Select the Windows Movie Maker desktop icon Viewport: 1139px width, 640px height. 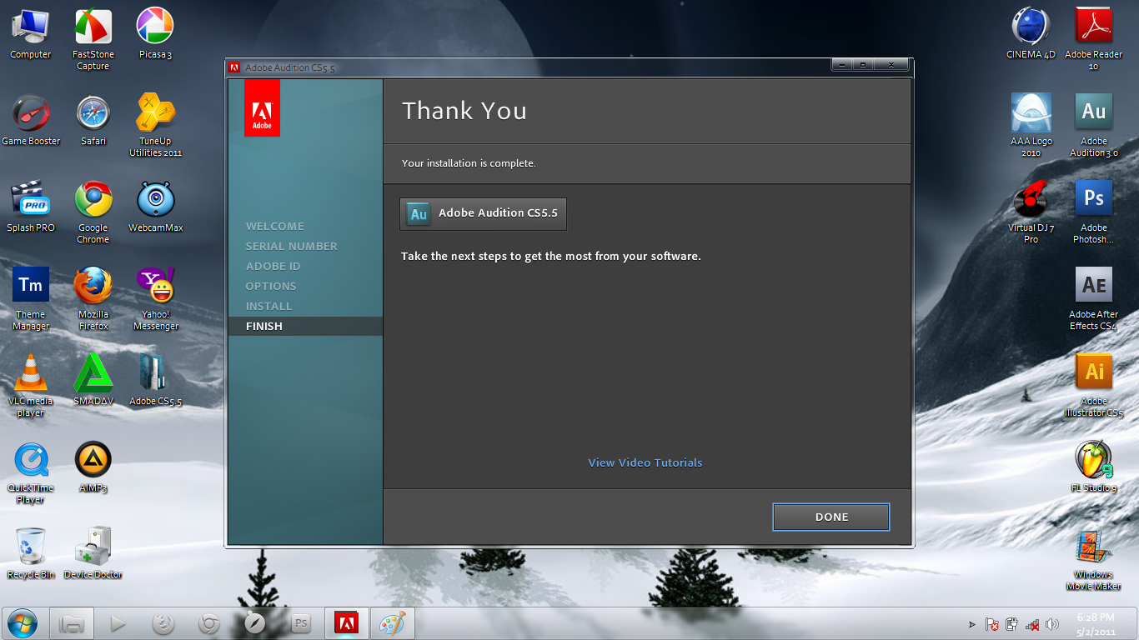(x=1094, y=560)
